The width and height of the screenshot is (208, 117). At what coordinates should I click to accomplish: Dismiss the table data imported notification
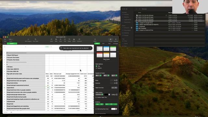[x=91, y=48]
